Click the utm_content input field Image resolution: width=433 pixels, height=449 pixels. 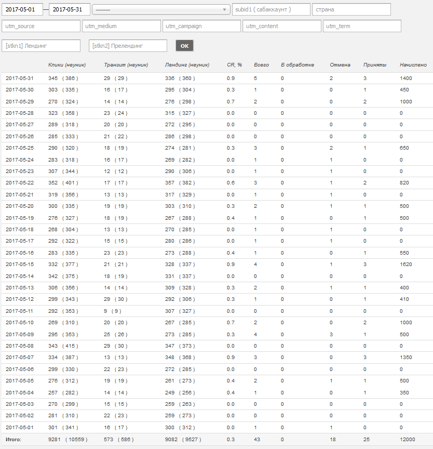pos(281,26)
